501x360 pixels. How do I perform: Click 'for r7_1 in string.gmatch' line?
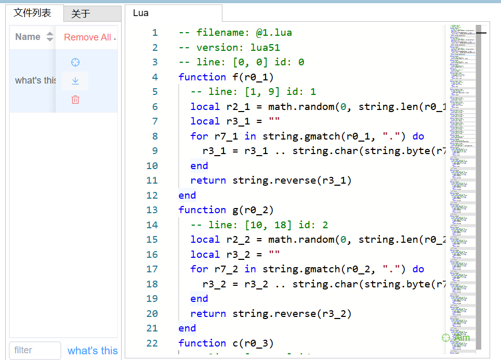point(307,136)
